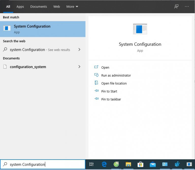
Task: Choose Pin to Start option
Action: click(x=109, y=91)
